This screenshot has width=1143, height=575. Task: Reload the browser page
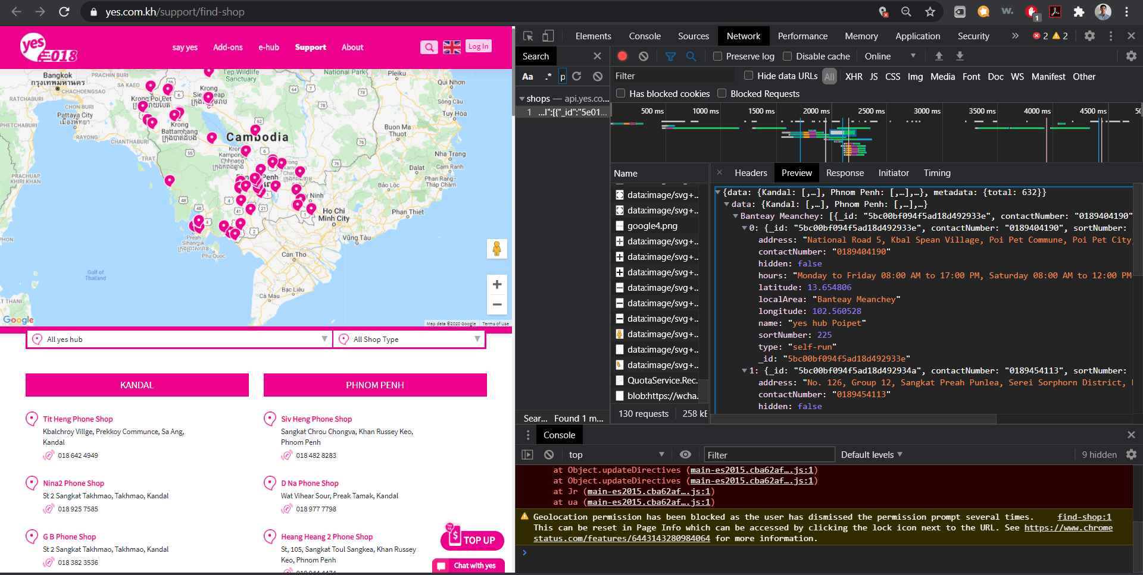[64, 12]
